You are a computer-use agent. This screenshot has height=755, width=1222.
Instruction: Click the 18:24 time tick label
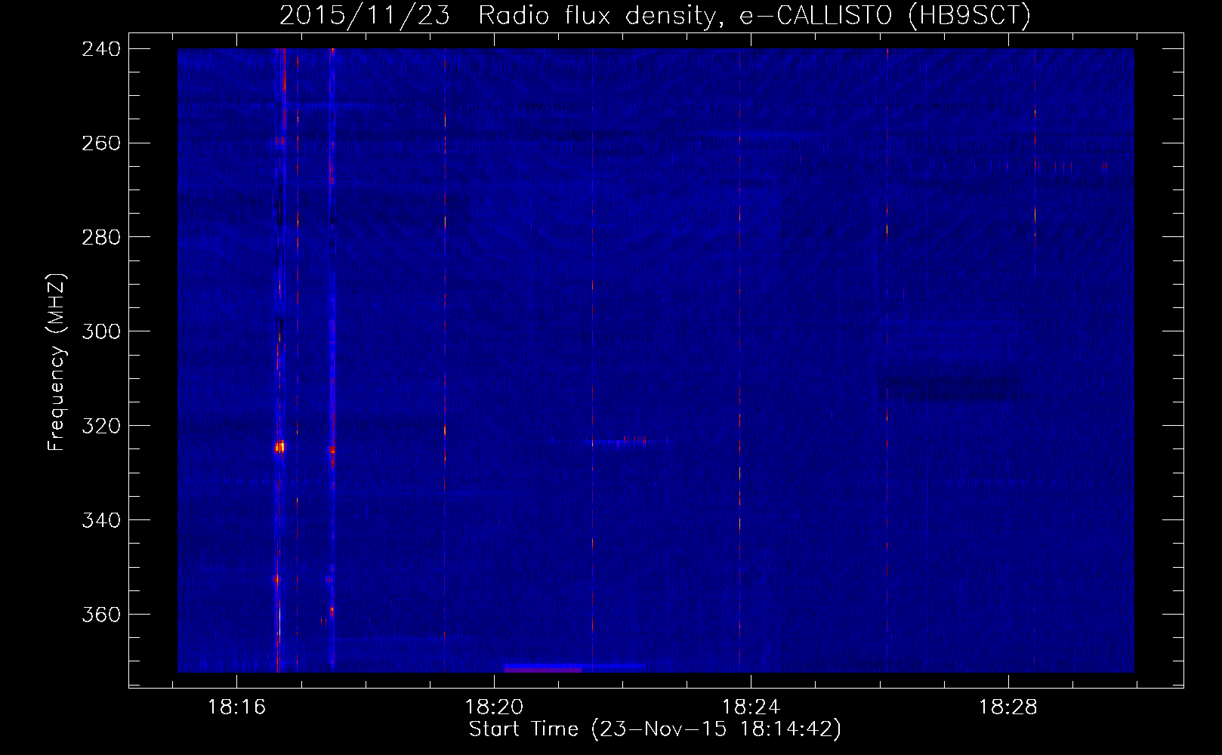(751, 707)
